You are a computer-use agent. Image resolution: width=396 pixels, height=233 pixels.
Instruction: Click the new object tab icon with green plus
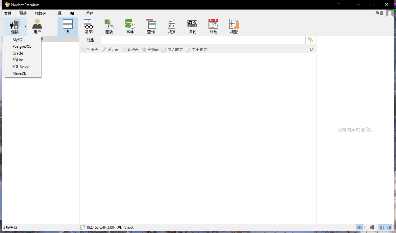tap(311, 40)
